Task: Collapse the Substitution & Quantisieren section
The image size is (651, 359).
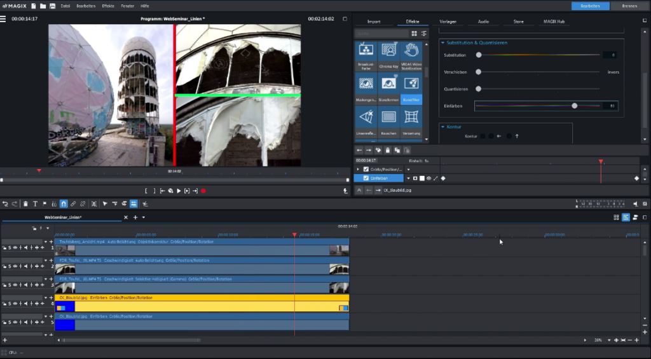Action: tap(442, 43)
